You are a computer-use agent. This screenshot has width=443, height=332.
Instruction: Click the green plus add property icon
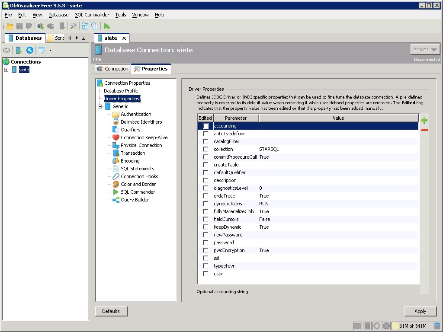click(424, 121)
